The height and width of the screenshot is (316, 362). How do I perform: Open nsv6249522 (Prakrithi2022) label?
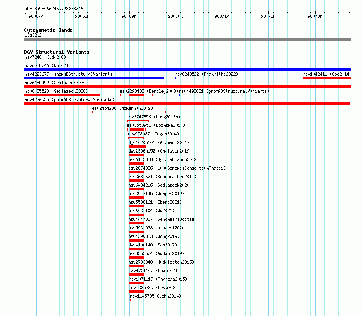click(x=206, y=74)
